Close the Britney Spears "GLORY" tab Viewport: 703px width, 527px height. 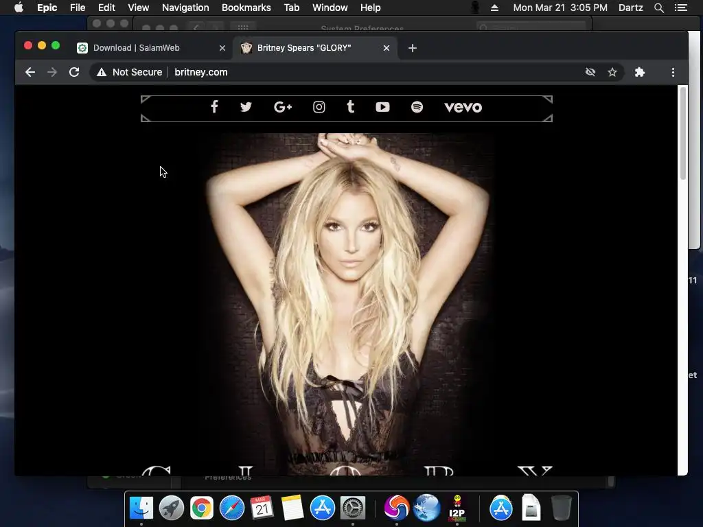click(387, 48)
